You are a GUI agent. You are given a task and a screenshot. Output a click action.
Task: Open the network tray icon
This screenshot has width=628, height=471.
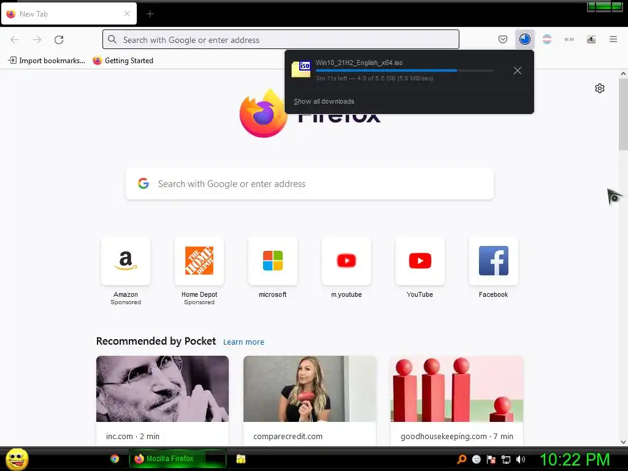(506, 459)
